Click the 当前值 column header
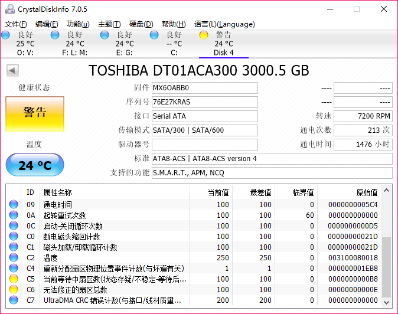Image resolution: width=398 pixels, height=314 pixels. pyautogui.click(x=211, y=192)
